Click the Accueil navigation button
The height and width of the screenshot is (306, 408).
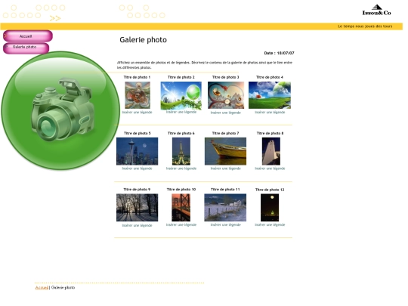(x=28, y=36)
